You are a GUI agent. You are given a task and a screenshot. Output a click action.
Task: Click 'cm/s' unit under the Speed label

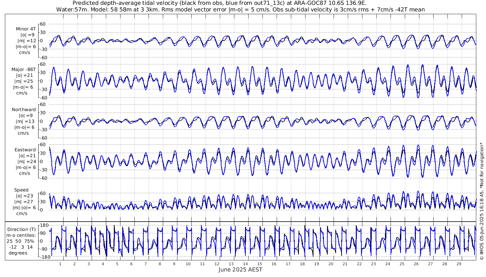click(x=22, y=214)
